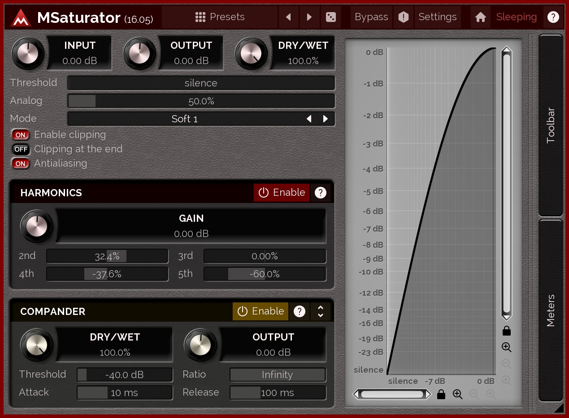Screen dimensions: 569x418
Task: Load the next preset arrow
Action: (309, 17)
